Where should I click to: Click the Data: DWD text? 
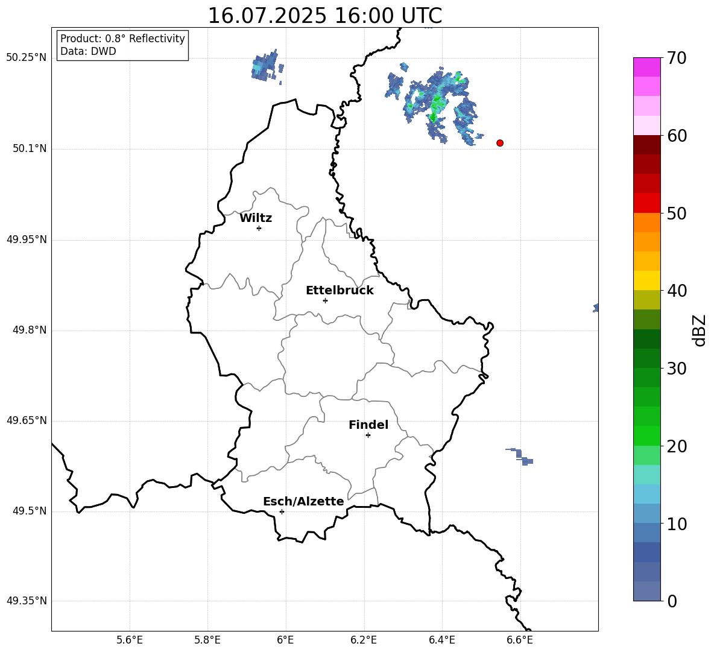click(x=88, y=51)
